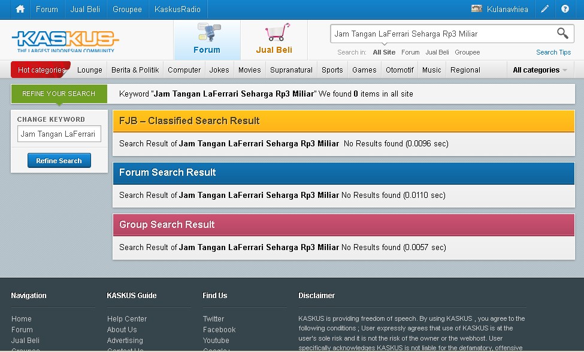The height and width of the screenshot is (352, 584).
Task: Click Group Search Result header
Action: (x=343, y=224)
